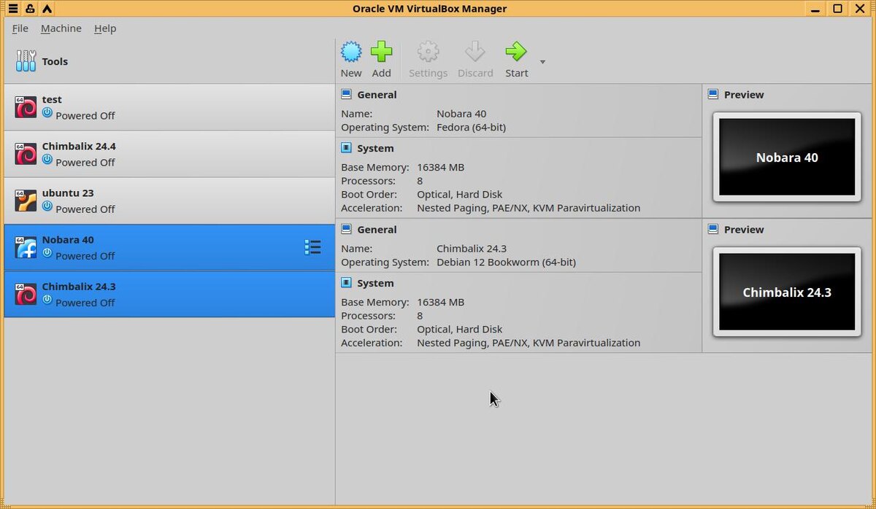Select the Nobara 40 virtual machine

(x=169, y=247)
